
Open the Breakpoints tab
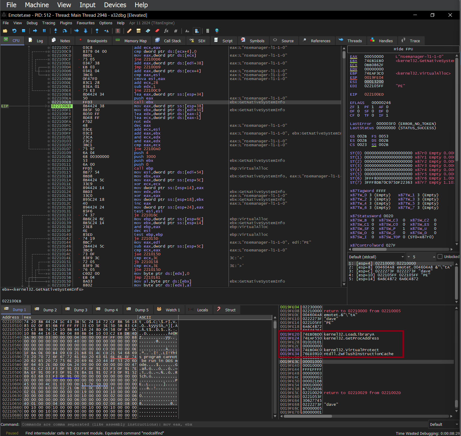pyautogui.click(x=93, y=41)
